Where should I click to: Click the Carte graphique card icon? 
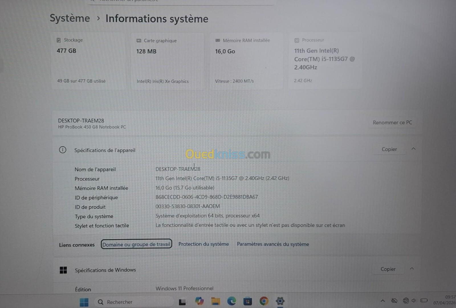139,41
